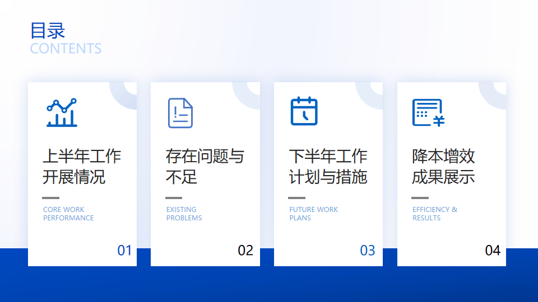The width and height of the screenshot is (538, 302).
Task: Select the 存在问题与不足 heading
Action: (205, 167)
